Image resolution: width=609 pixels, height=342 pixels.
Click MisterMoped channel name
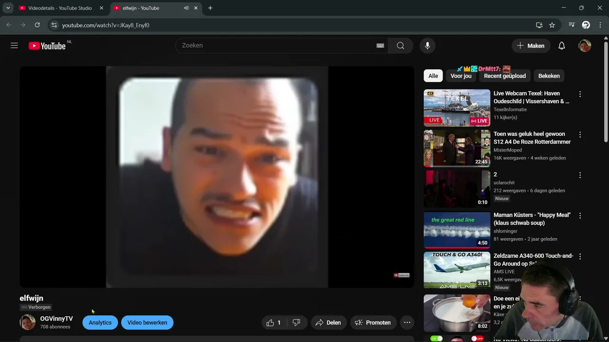(x=508, y=150)
